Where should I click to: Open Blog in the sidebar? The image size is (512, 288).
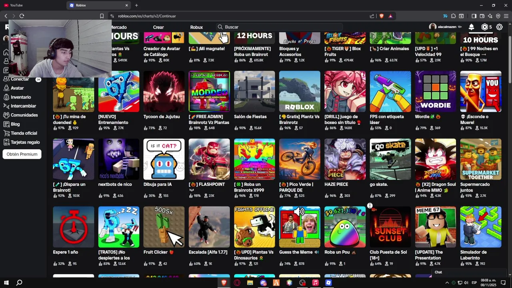pos(15,124)
